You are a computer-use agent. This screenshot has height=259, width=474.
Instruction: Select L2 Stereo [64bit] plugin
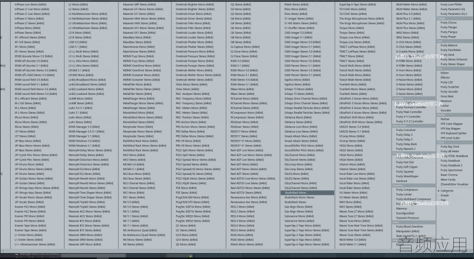[78, 9]
